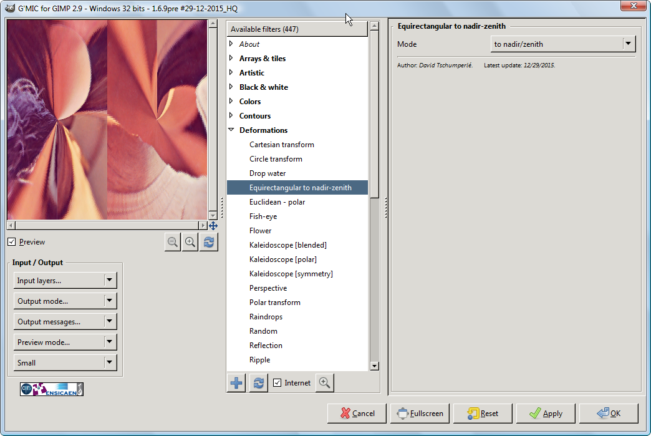Expand the Contours category
651x436 pixels.
tap(231, 115)
